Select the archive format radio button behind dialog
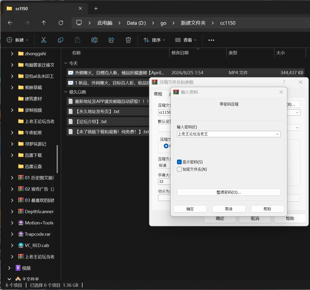This screenshot has width=310, height=290. [166, 146]
